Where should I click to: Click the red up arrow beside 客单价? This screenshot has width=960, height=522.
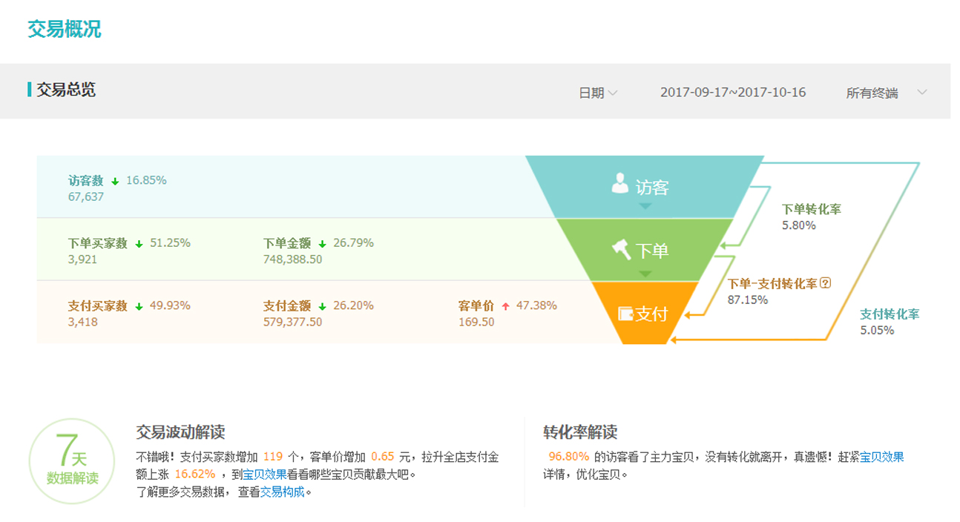tap(505, 306)
